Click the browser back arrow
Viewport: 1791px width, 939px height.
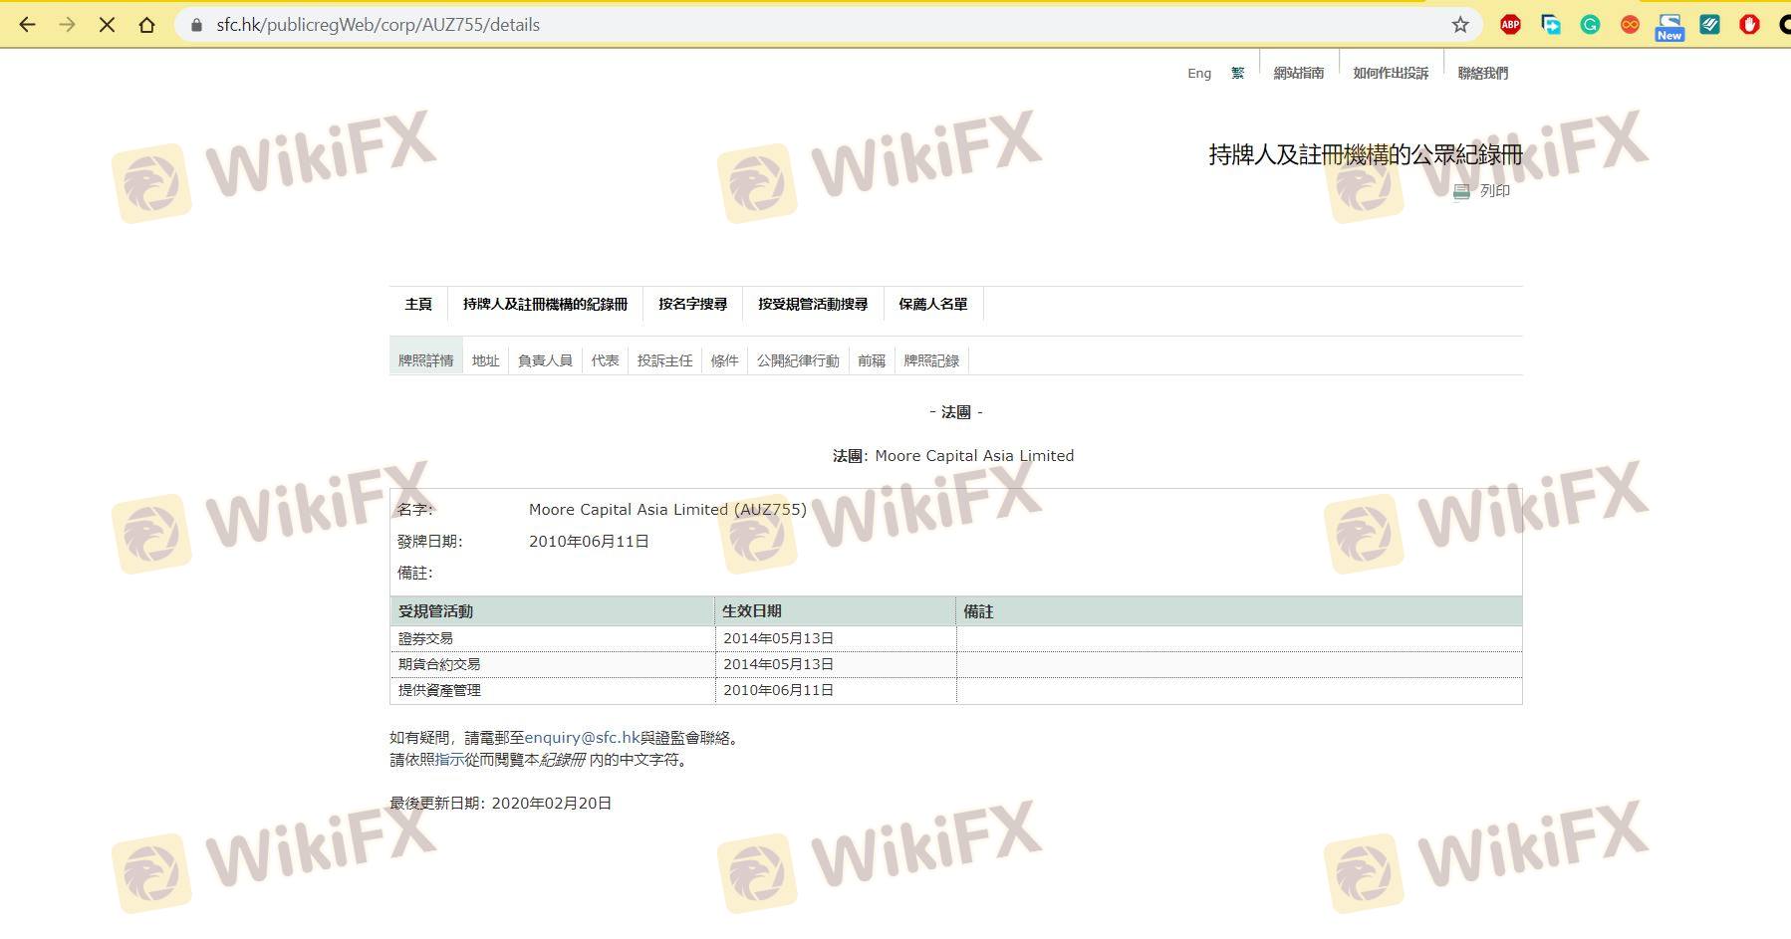pyautogui.click(x=28, y=25)
